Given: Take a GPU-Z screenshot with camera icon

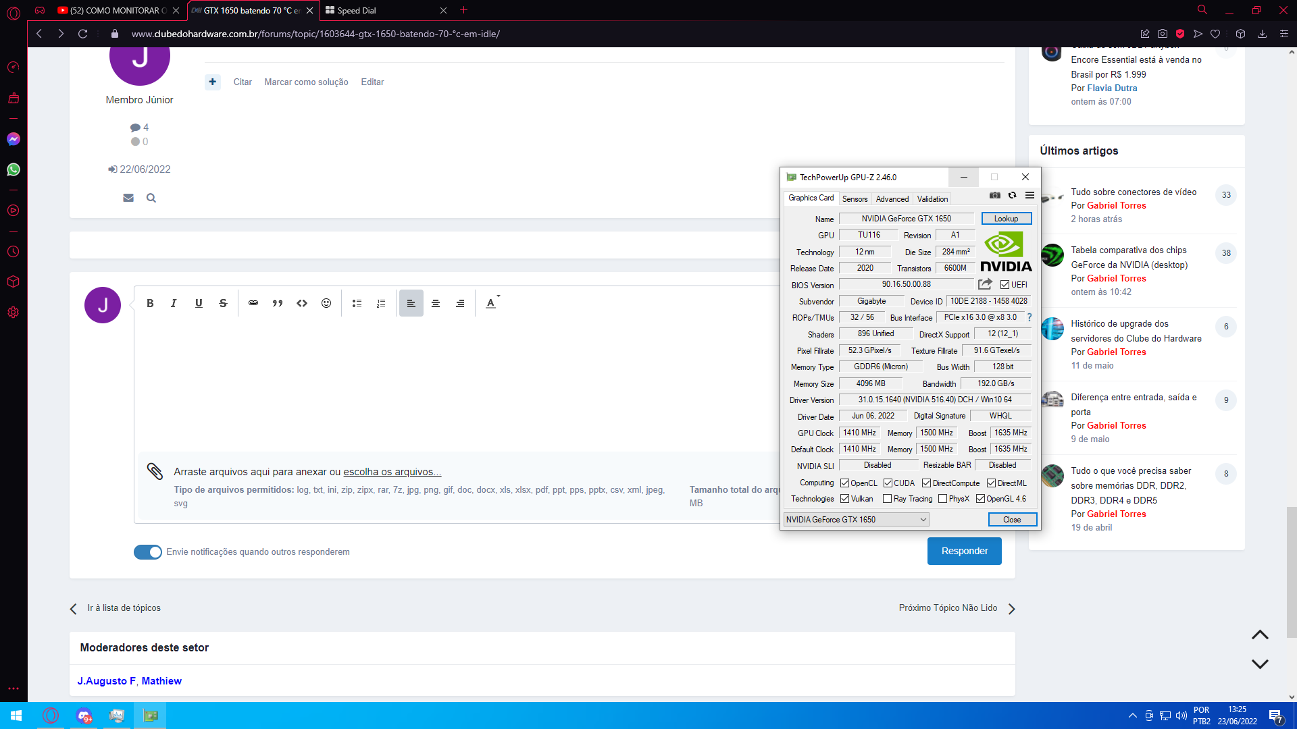Looking at the screenshot, I should pos(995,195).
